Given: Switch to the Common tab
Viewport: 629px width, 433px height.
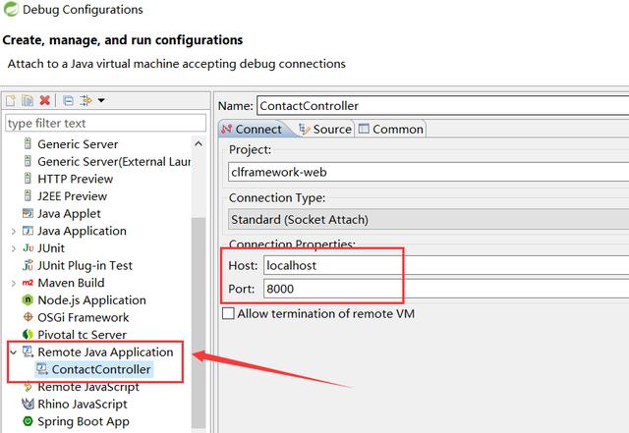Looking at the screenshot, I should pos(391,129).
